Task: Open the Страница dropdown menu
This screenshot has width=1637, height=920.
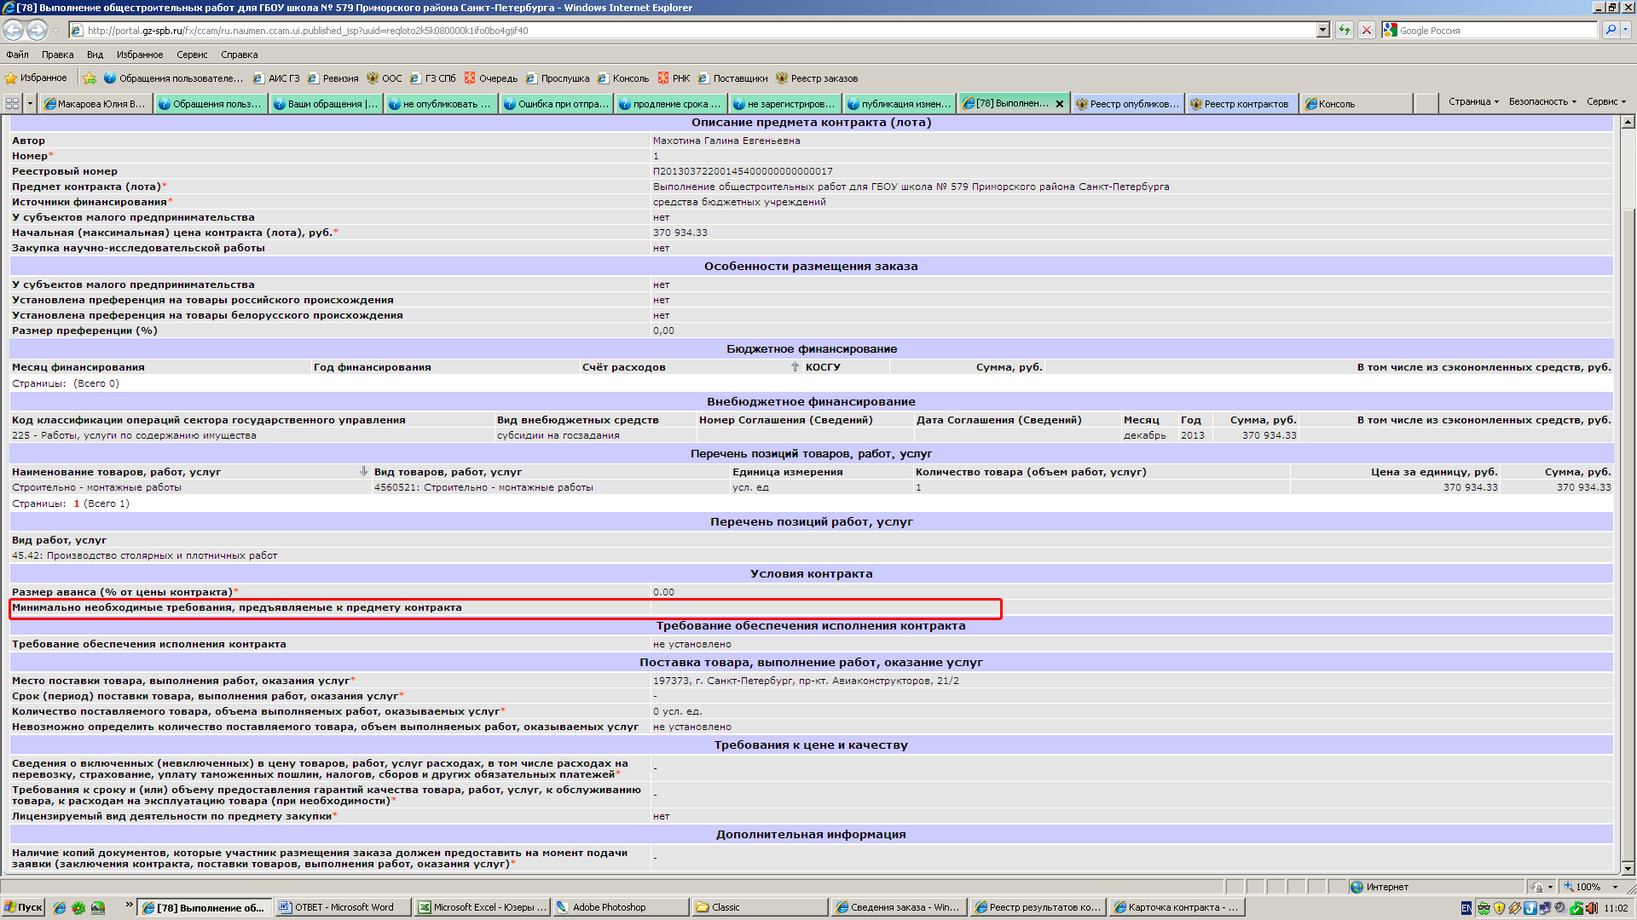Action: click(x=1472, y=101)
